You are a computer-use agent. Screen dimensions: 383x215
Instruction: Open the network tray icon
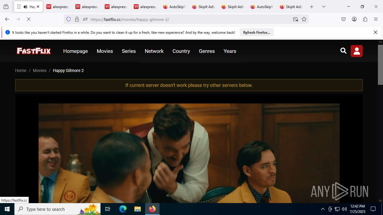click(337, 209)
